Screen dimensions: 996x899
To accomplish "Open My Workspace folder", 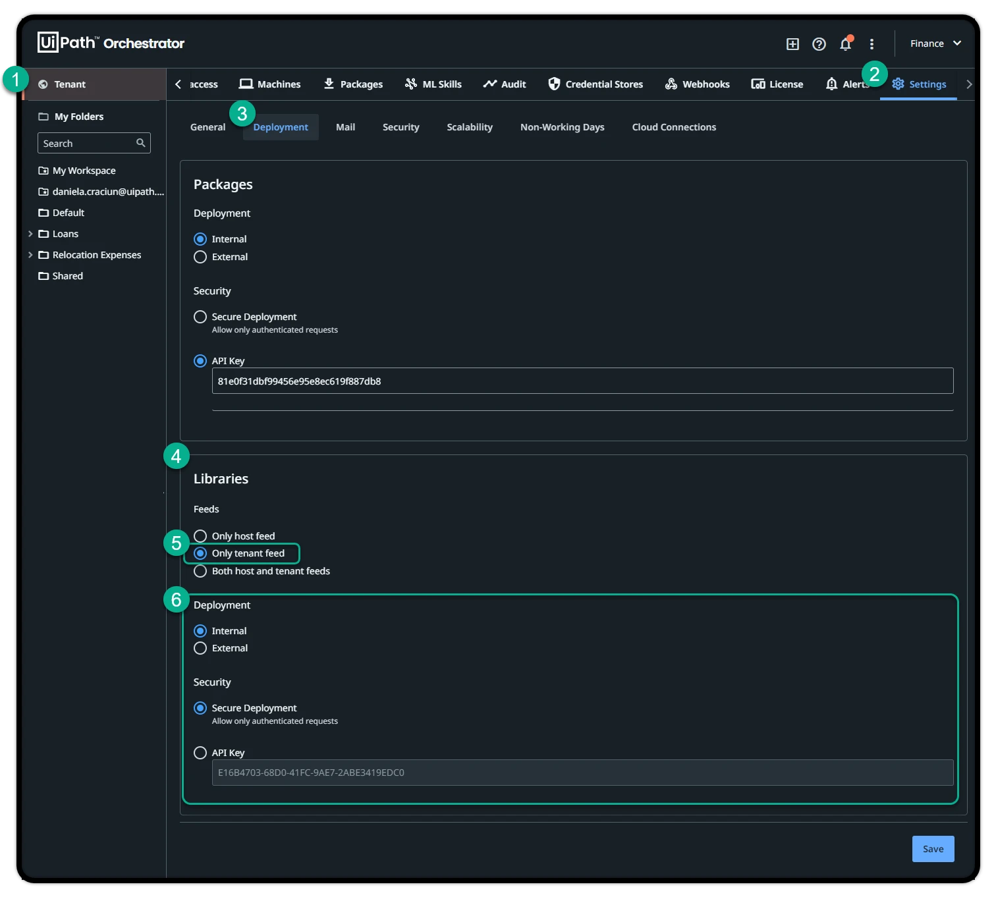I will coord(84,171).
